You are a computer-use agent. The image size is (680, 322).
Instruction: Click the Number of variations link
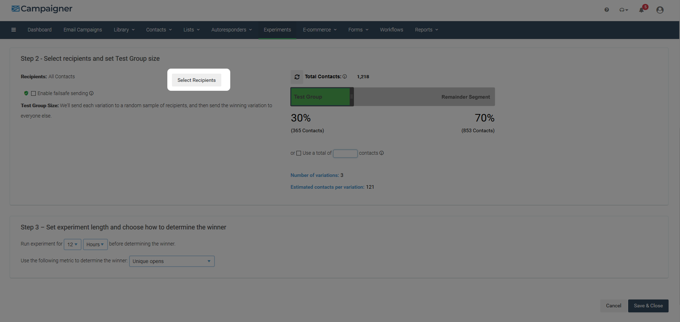315,175
